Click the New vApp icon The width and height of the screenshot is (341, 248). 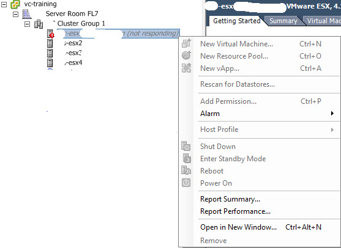186,68
